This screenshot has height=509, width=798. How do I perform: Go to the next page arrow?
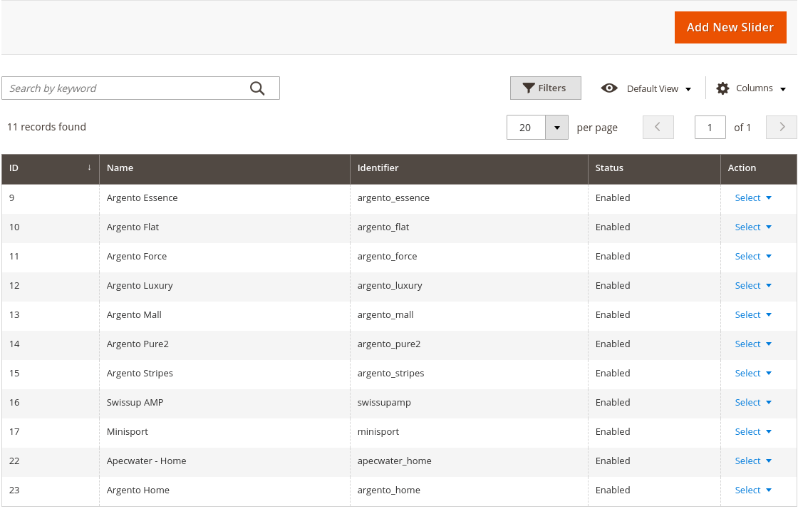tap(782, 127)
